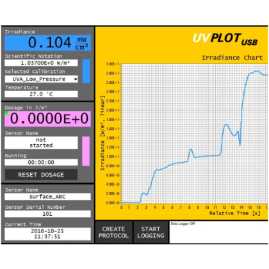Click the RESET DOSAGE button

(x=41, y=175)
